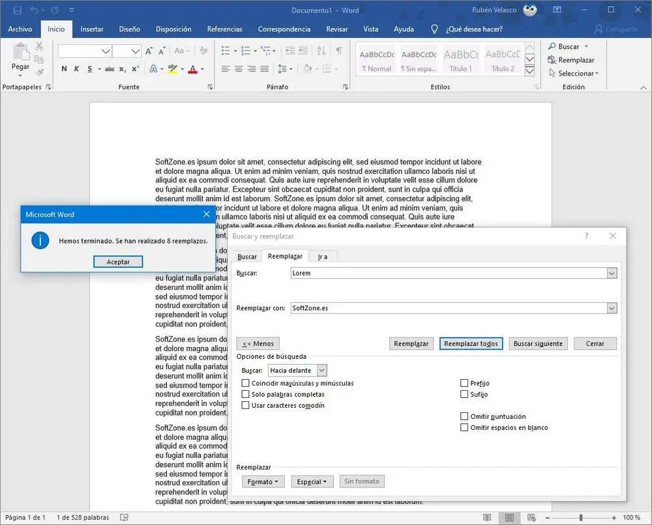652x525 pixels.
Task: Click the Buscar text field containing Lorem
Action: click(x=449, y=274)
